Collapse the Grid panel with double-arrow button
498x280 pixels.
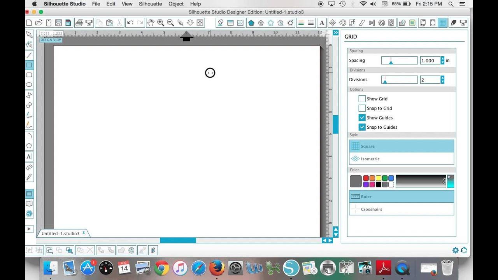pos(336,33)
